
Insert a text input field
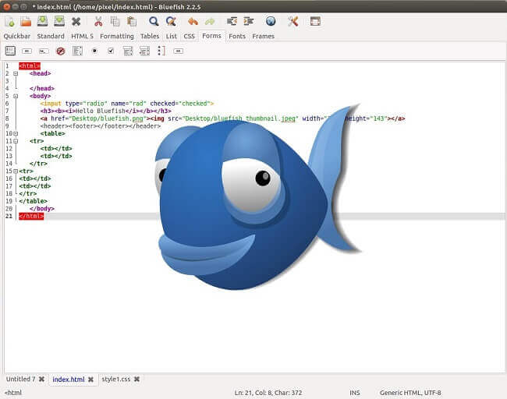(x=44, y=51)
